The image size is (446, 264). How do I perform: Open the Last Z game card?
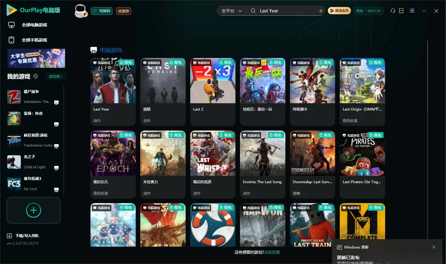tap(213, 91)
